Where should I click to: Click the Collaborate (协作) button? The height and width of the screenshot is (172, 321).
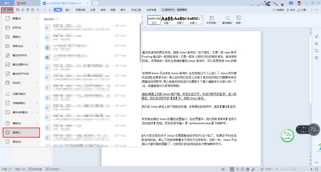coord(291,10)
